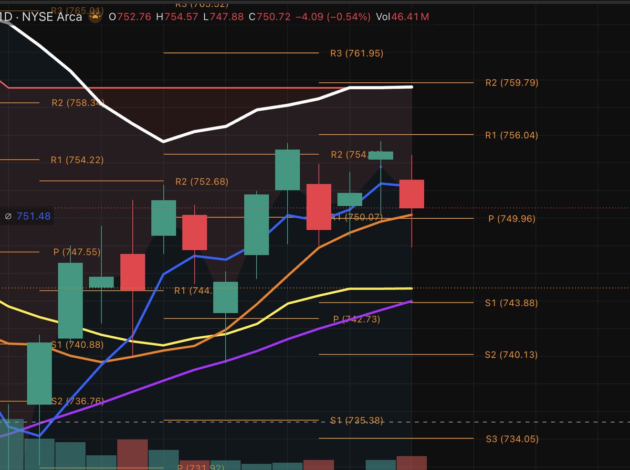
Task: Select the low value L747.88
Action: (x=223, y=17)
